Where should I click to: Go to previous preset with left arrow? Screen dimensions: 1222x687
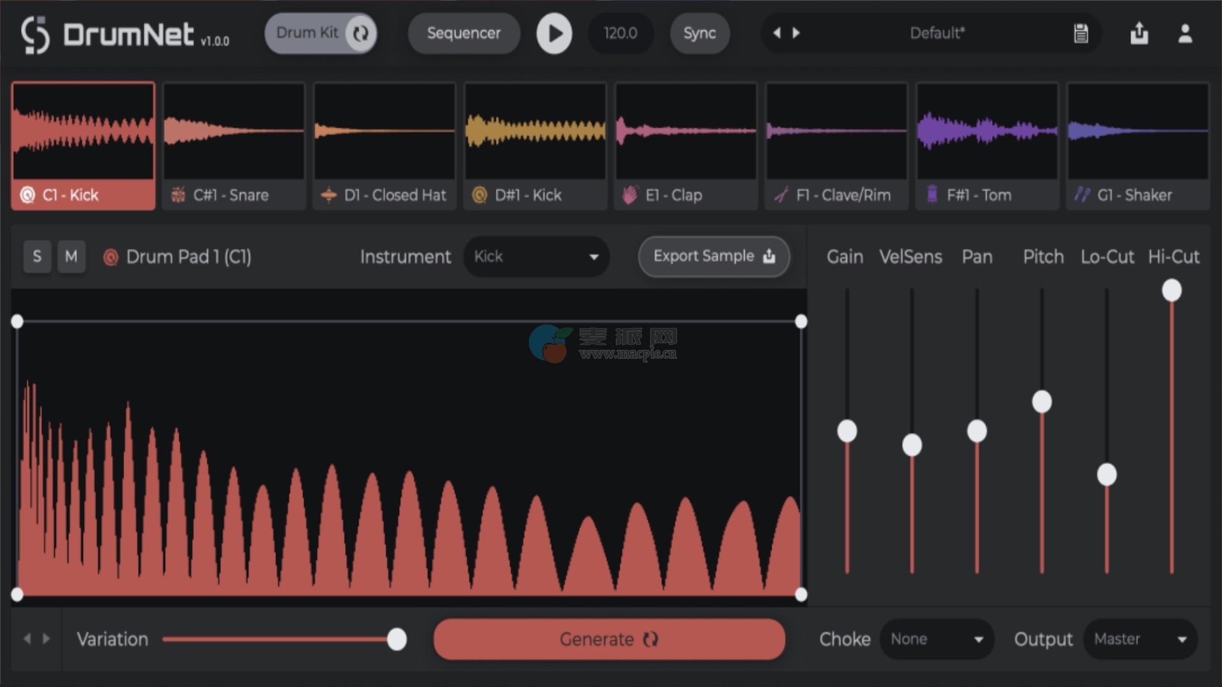point(776,33)
